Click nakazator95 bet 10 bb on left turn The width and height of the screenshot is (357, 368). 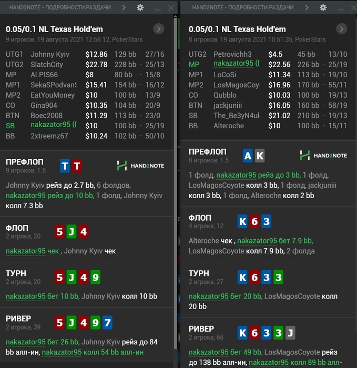43,297
